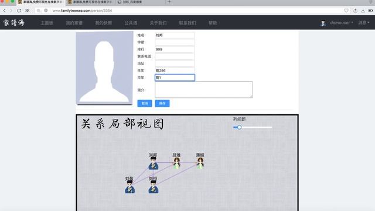The width and height of the screenshot is (375, 211).
Task: Click the 字辈 input field
Action: pos(175,42)
